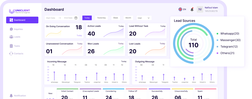Open the On Going Conversation card

(64, 31)
